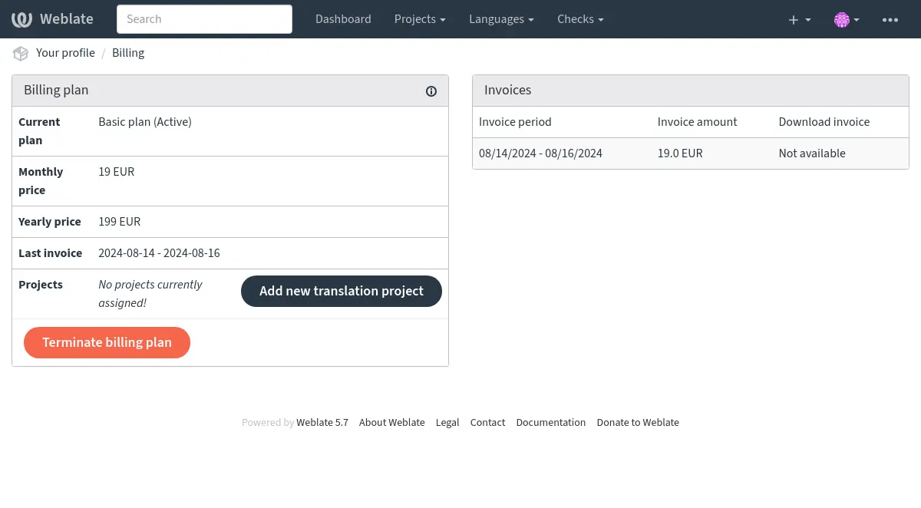Open the Documentation footer link

pyautogui.click(x=551, y=423)
